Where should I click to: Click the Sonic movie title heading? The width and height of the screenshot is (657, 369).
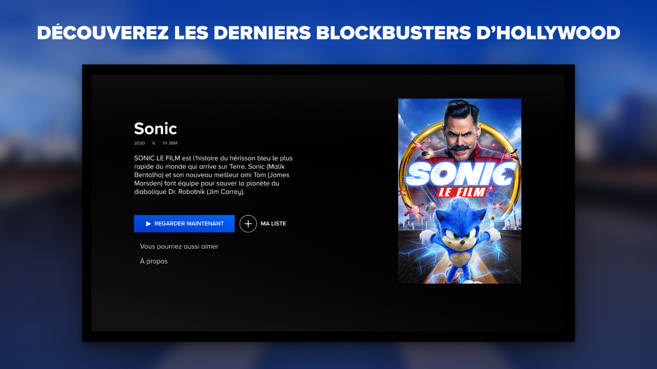(x=155, y=128)
